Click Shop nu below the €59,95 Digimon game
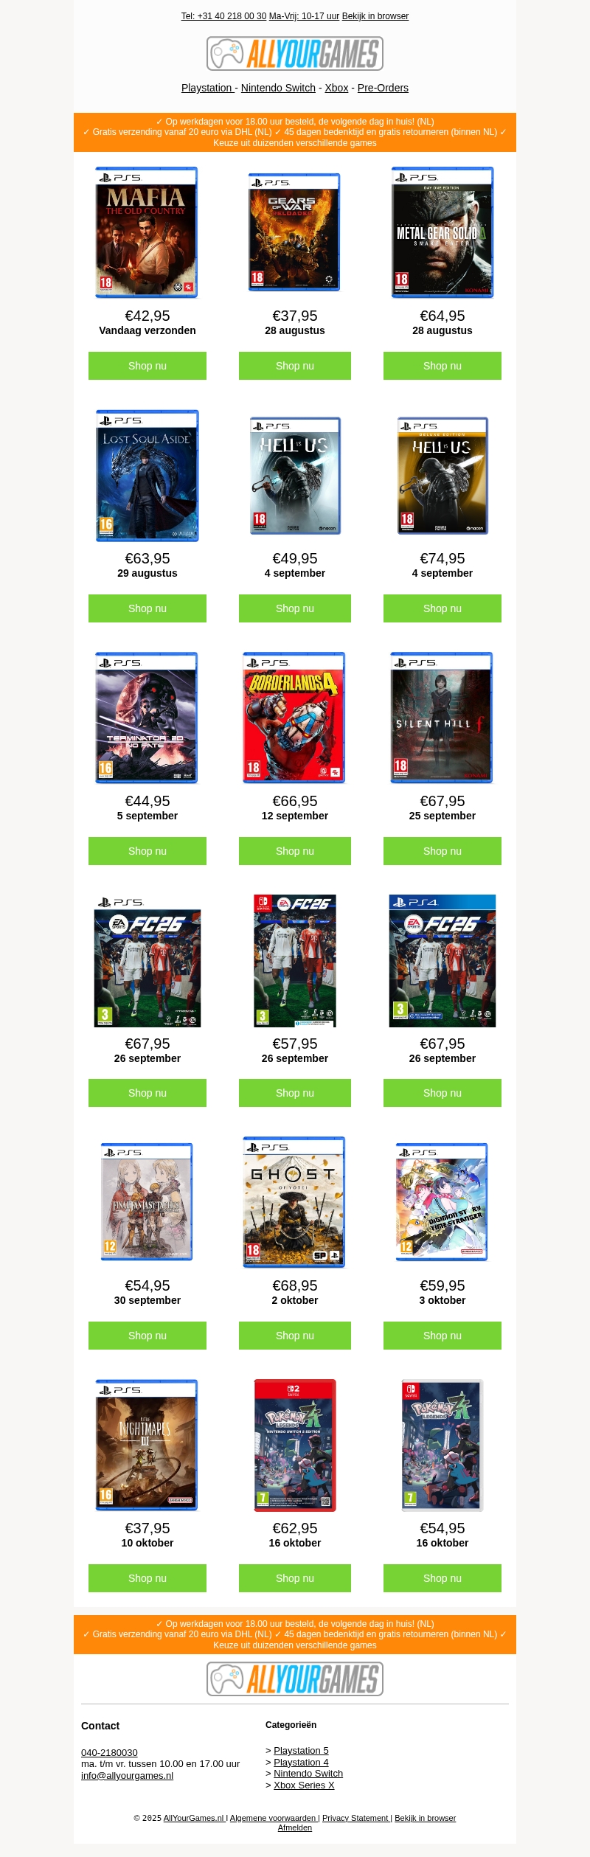The height and width of the screenshot is (1857, 590). coord(442,1336)
